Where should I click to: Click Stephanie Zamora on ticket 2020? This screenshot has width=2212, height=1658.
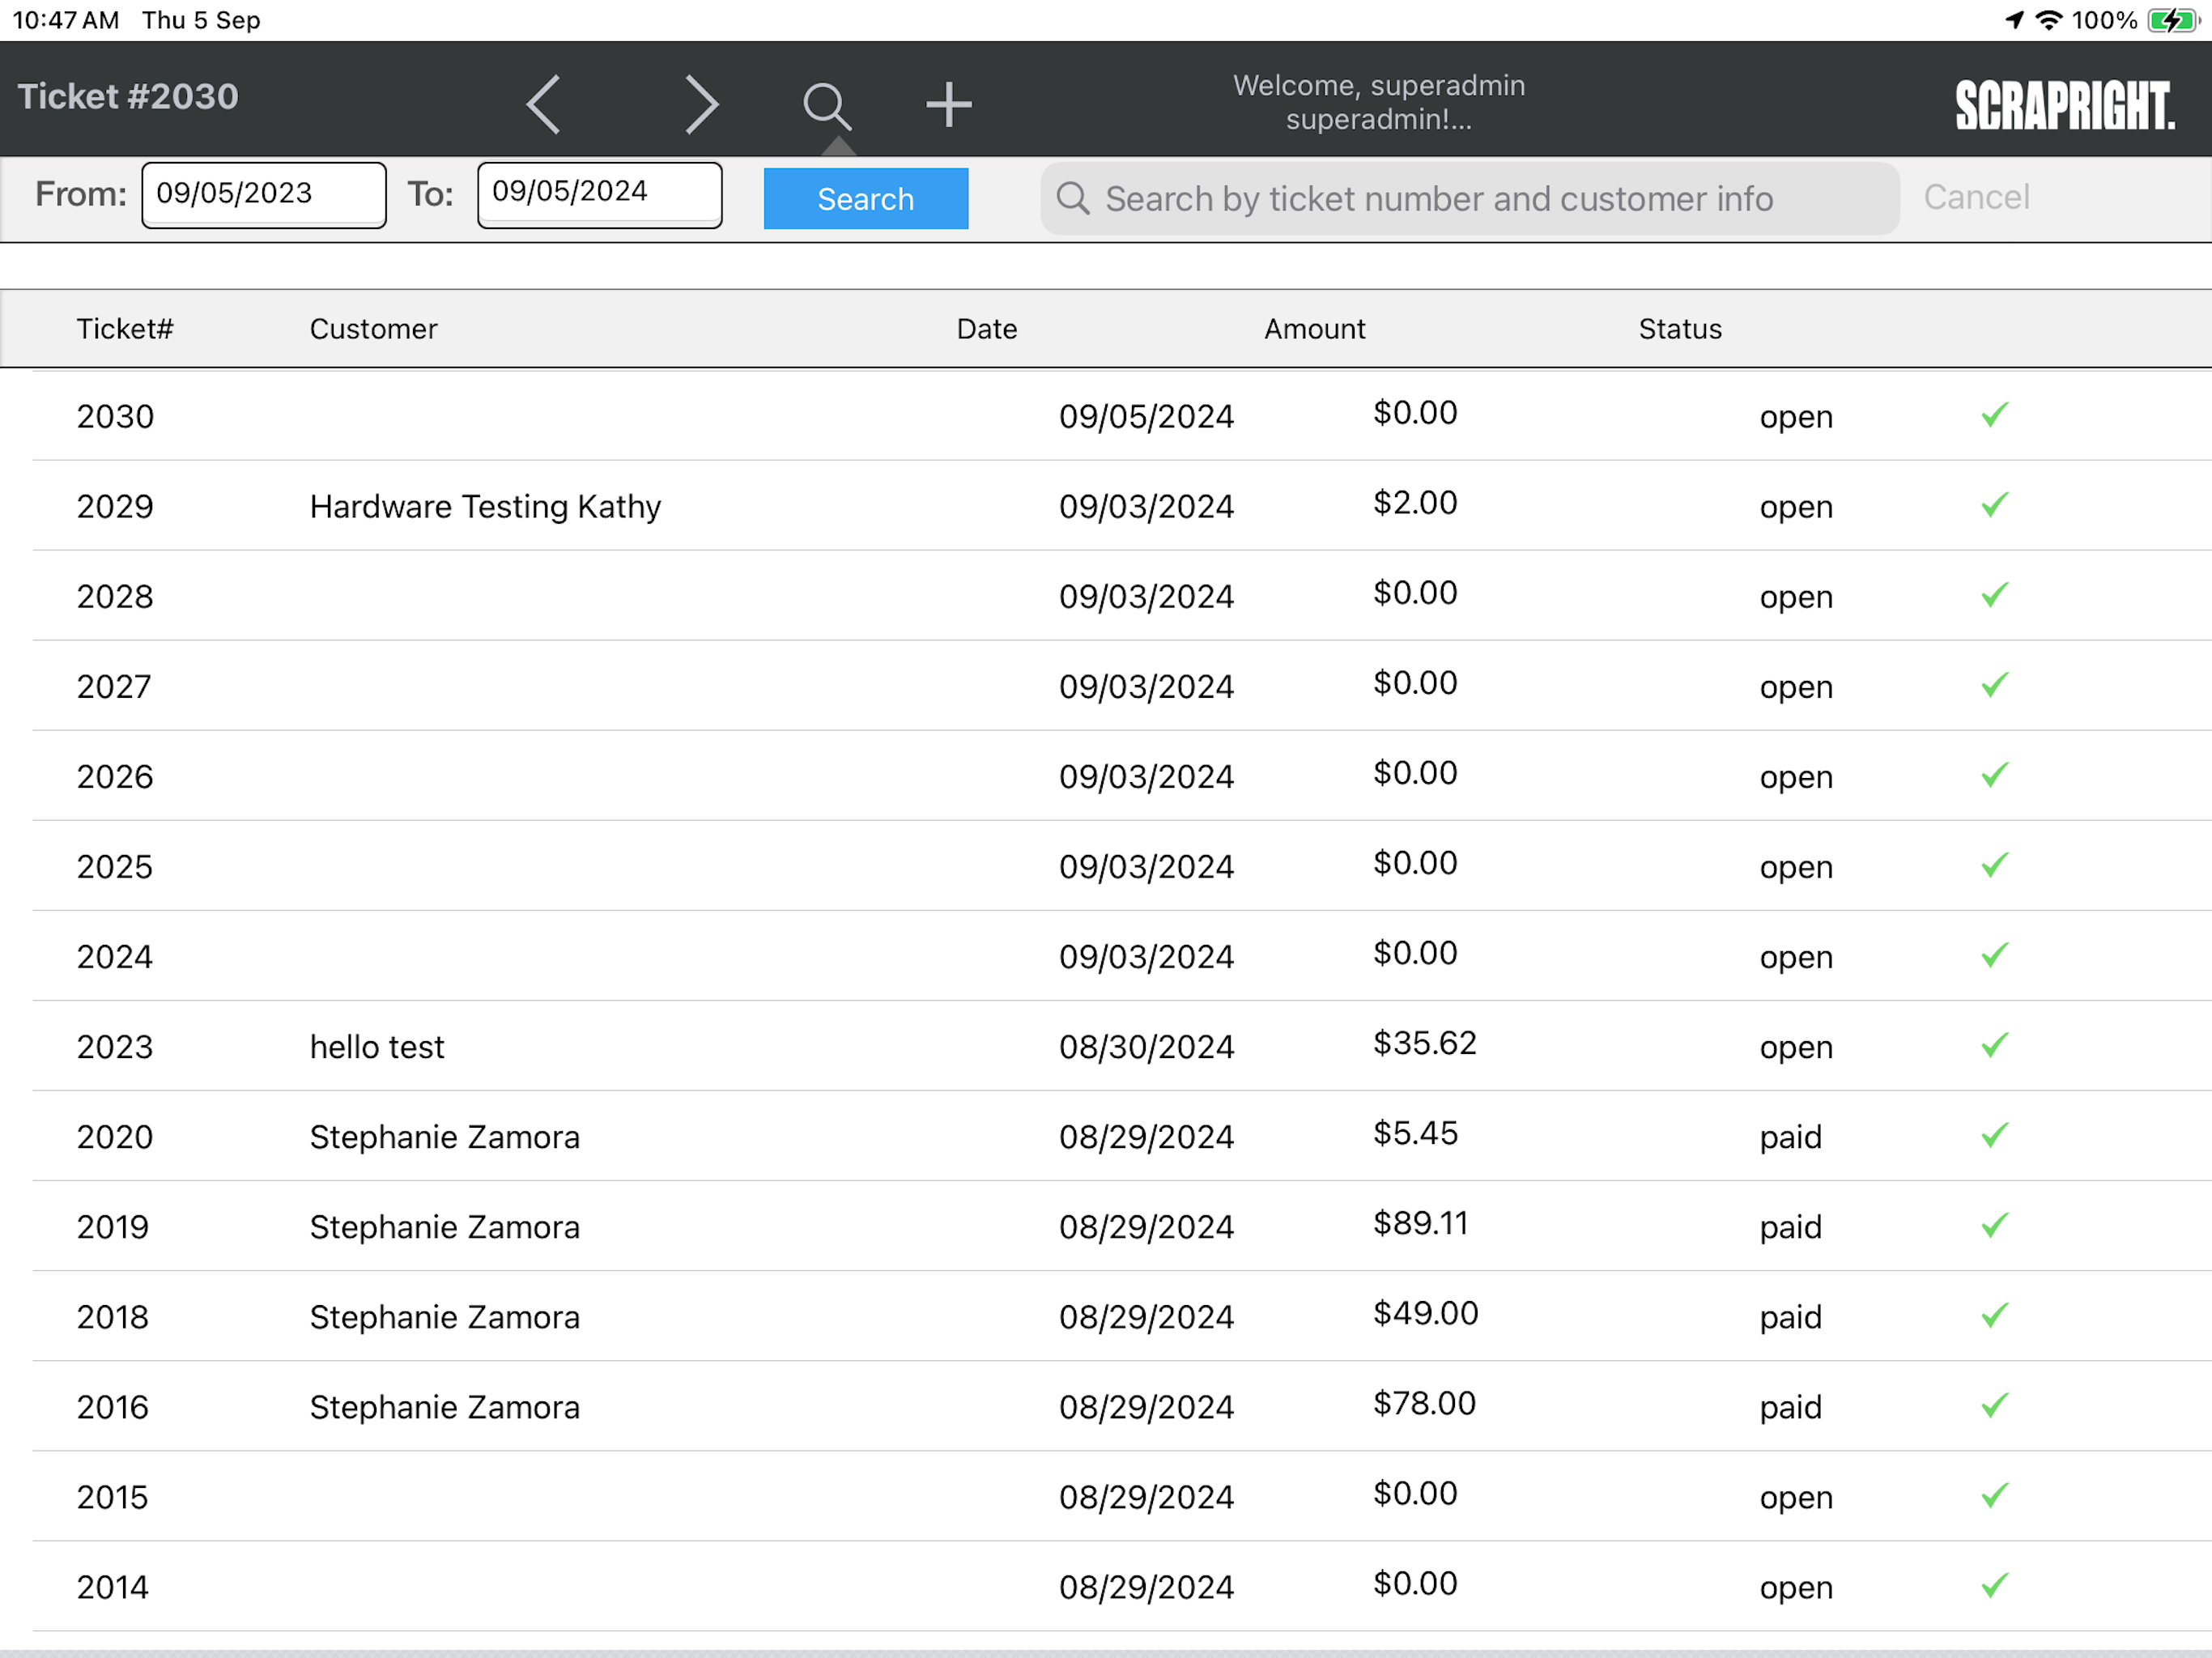[444, 1137]
